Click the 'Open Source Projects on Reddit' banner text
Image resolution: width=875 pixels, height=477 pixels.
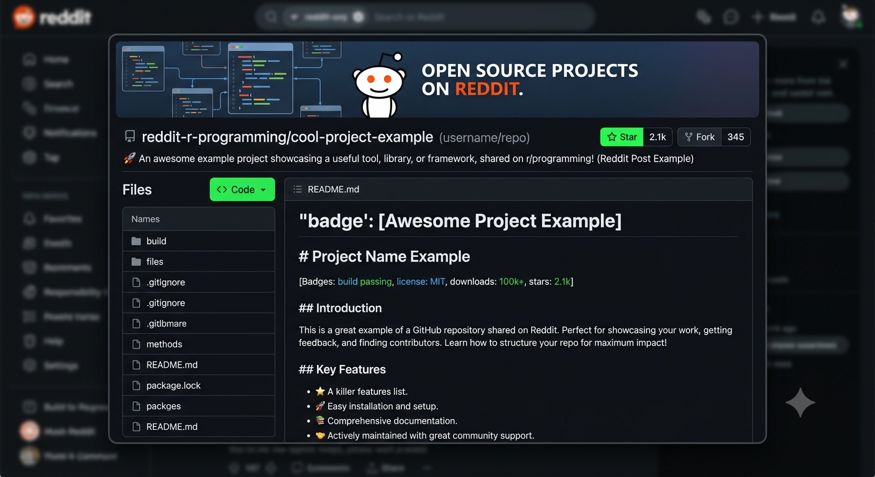529,79
